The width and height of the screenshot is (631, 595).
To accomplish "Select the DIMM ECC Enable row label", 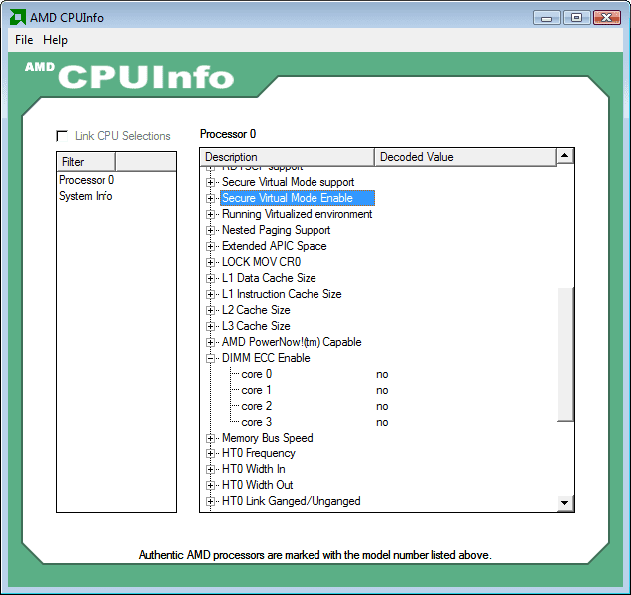I will tap(266, 358).
